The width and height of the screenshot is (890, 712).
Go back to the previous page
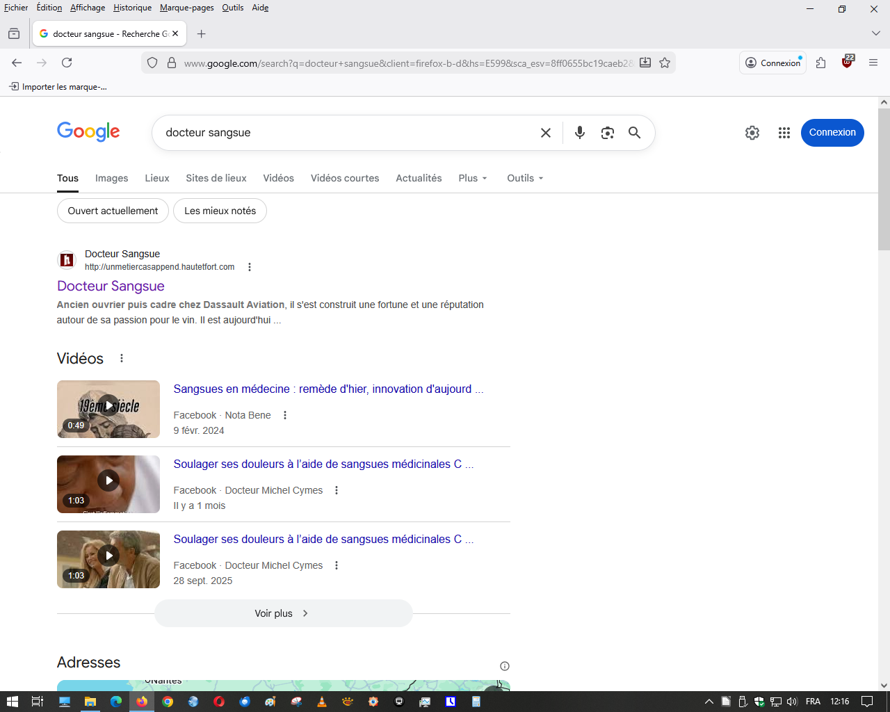17,63
